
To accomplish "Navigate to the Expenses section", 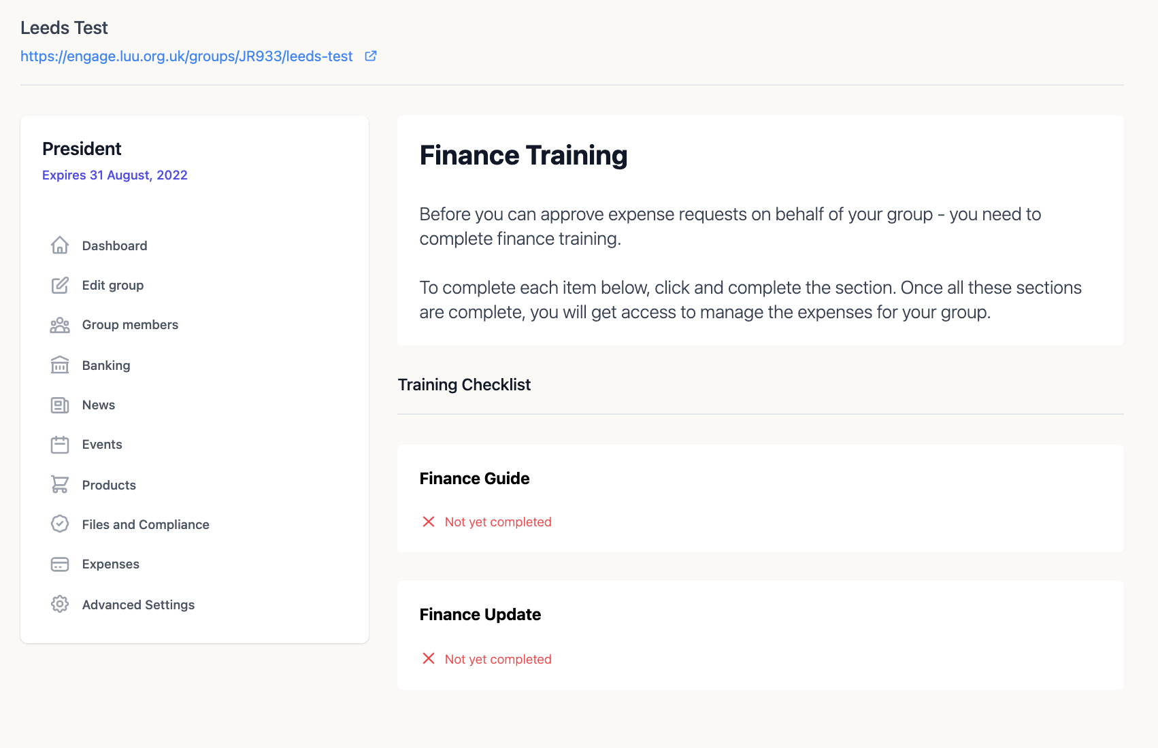I will coord(110,564).
